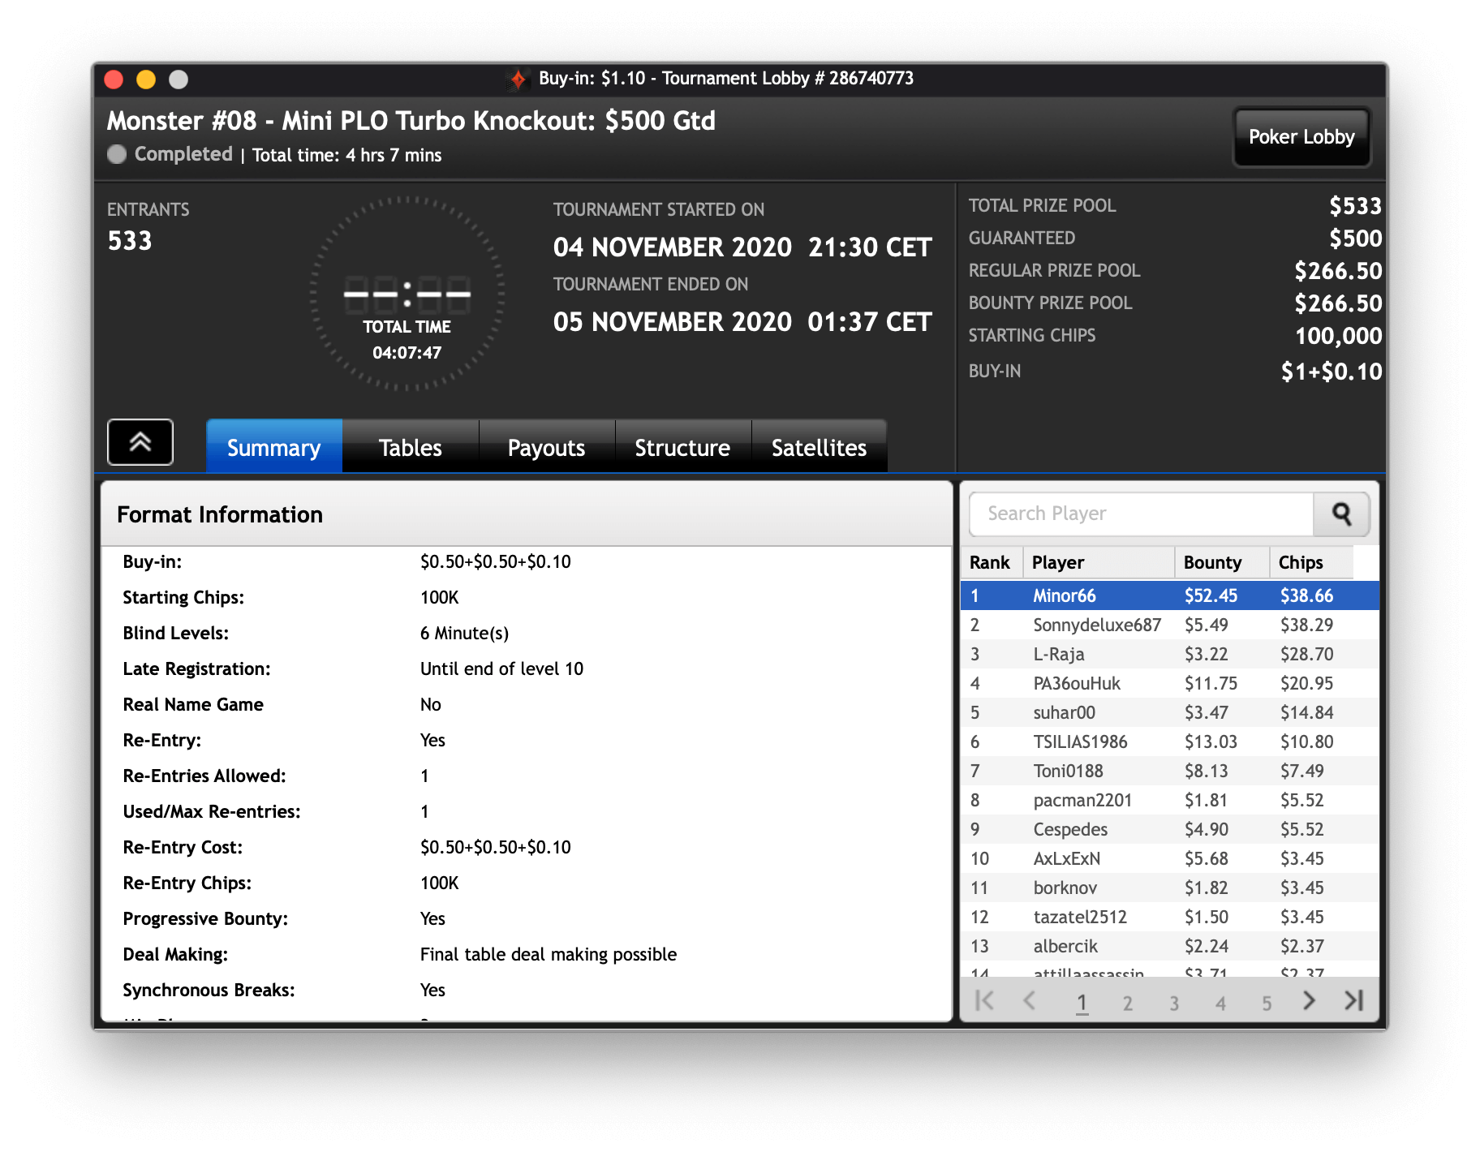Collapse the tournament header with double-chevron button

(x=140, y=442)
